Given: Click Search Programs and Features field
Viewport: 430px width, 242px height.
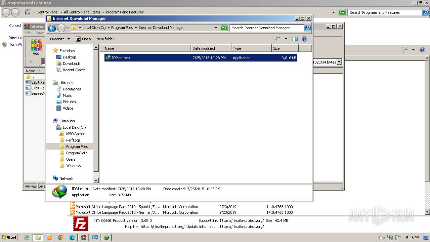Looking at the screenshot, I should click(385, 12).
